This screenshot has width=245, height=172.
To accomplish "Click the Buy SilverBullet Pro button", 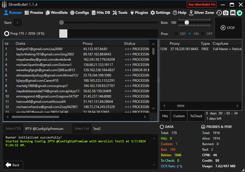I will point(202,4).
